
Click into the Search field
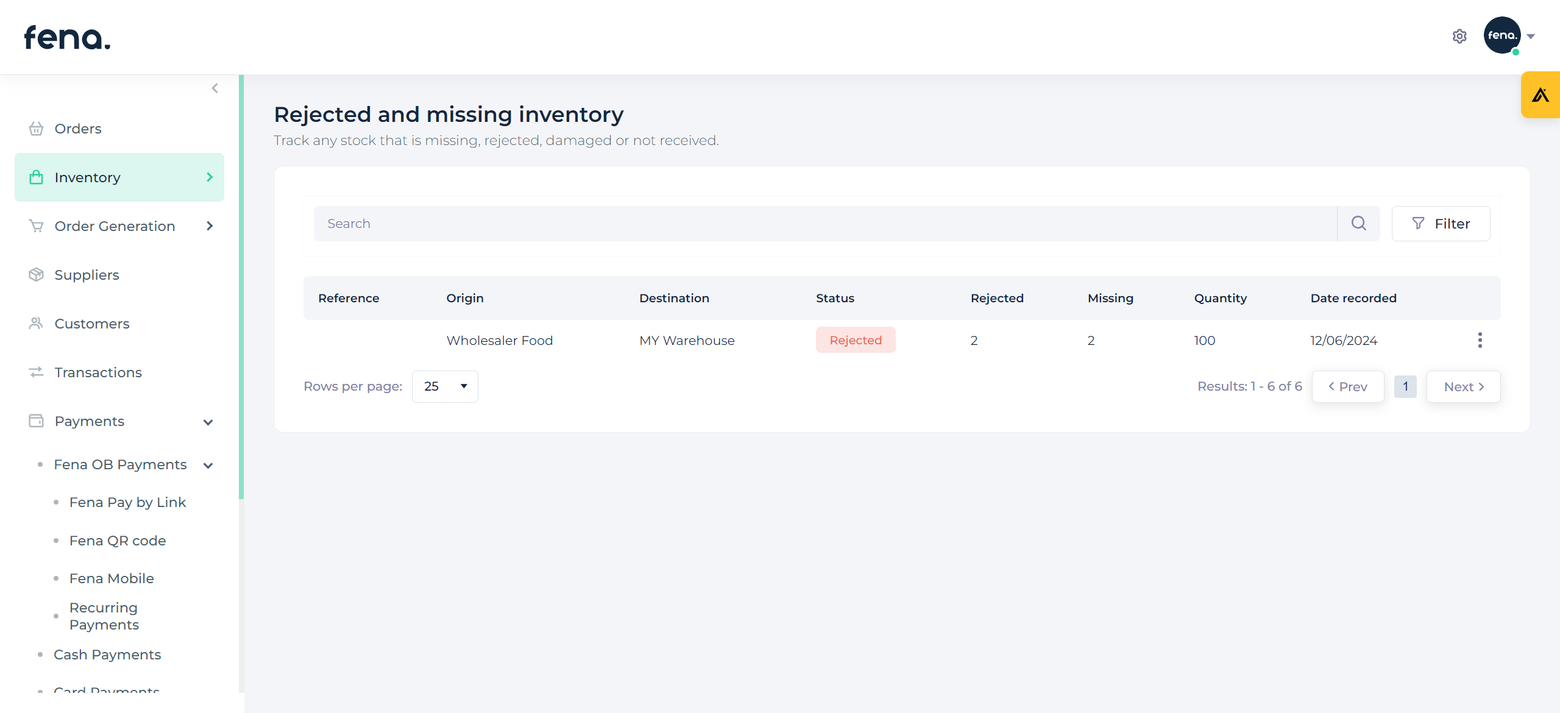824,224
